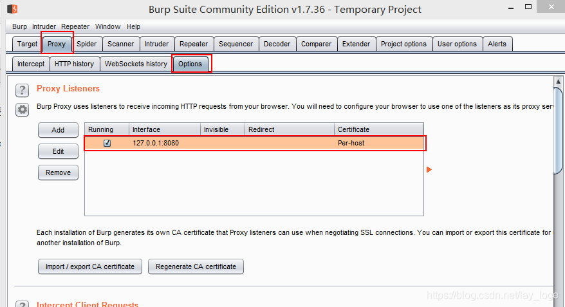
Task: Click the vertical scrollbar up arrow
Action: click(x=558, y=82)
